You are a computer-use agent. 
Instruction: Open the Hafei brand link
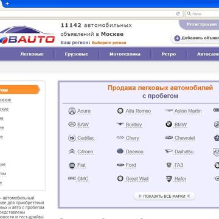pos(180,179)
